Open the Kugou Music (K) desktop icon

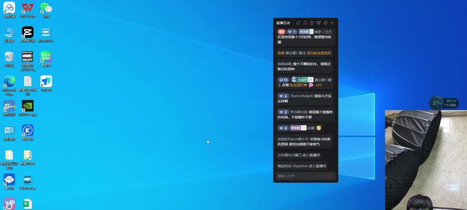(28, 133)
